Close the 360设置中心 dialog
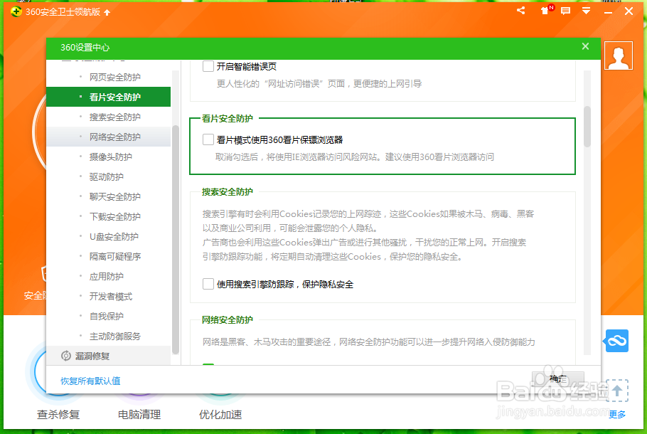This screenshot has height=434, width=647. pyautogui.click(x=585, y=46)
